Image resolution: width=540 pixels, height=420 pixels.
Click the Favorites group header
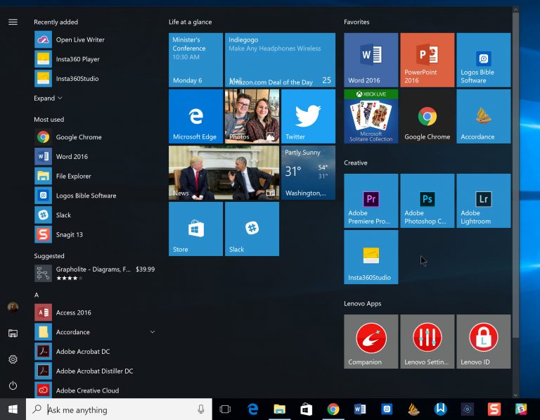356,22
